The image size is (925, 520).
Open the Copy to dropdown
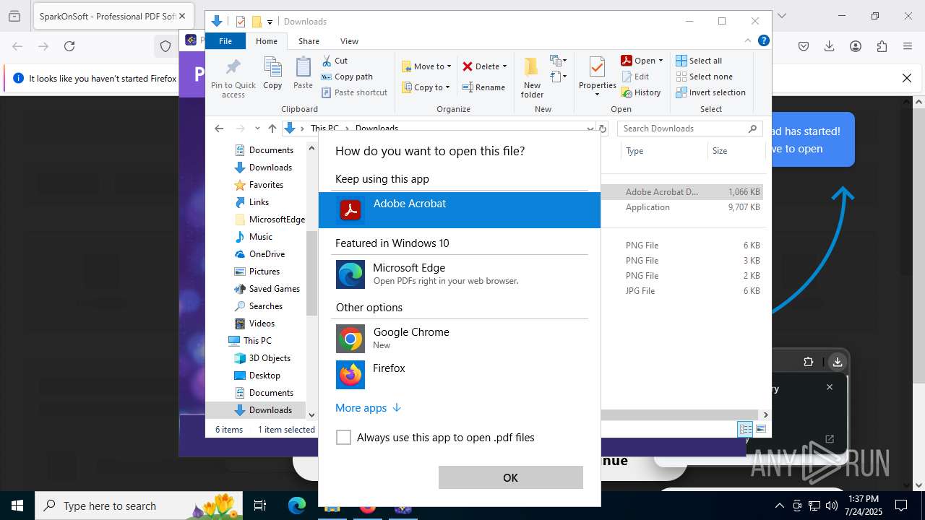tap(426, 87)
